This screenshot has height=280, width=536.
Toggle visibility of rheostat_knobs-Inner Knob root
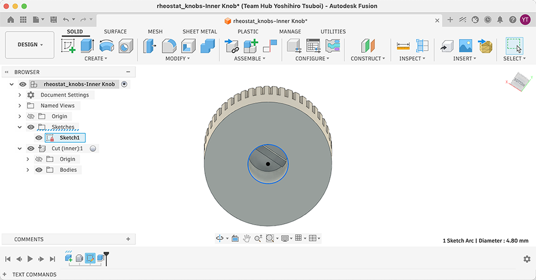23,84
